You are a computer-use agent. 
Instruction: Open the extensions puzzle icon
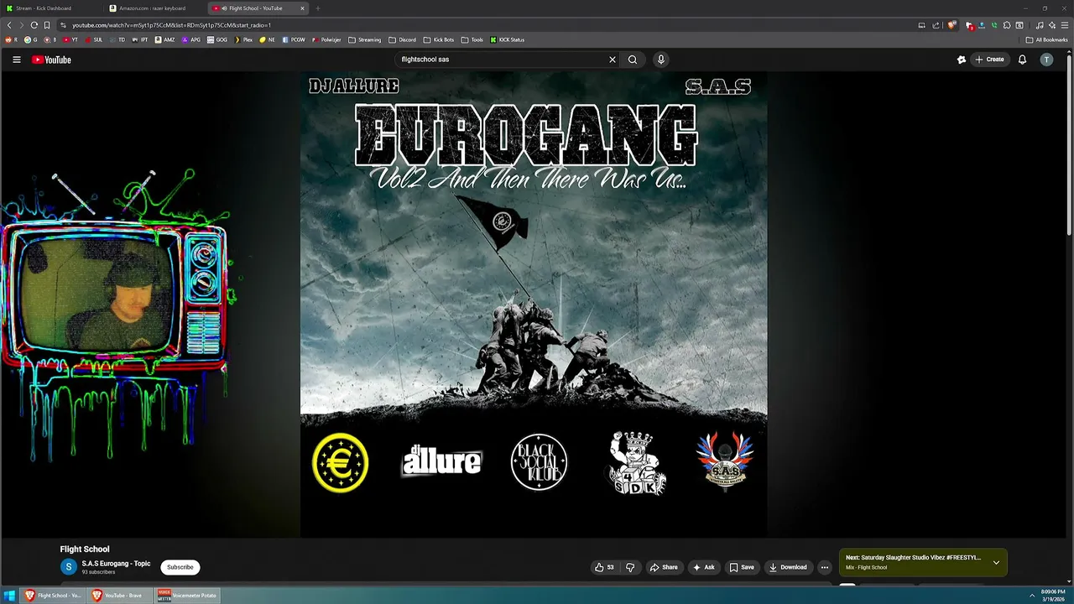1007,25
